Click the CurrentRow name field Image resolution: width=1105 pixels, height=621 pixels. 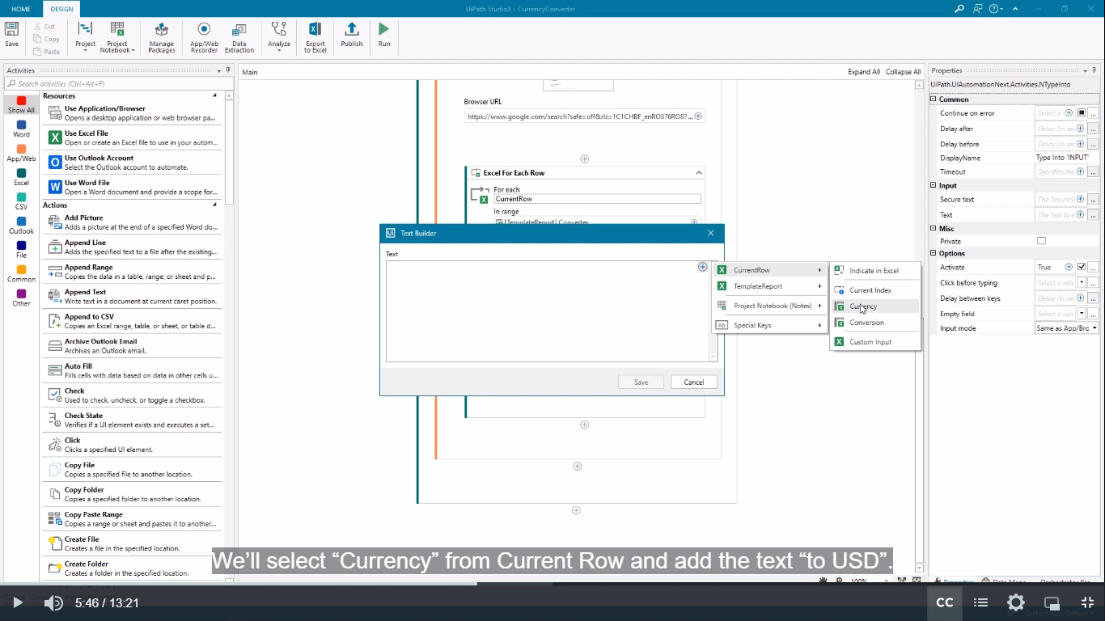tap(597, 199)
